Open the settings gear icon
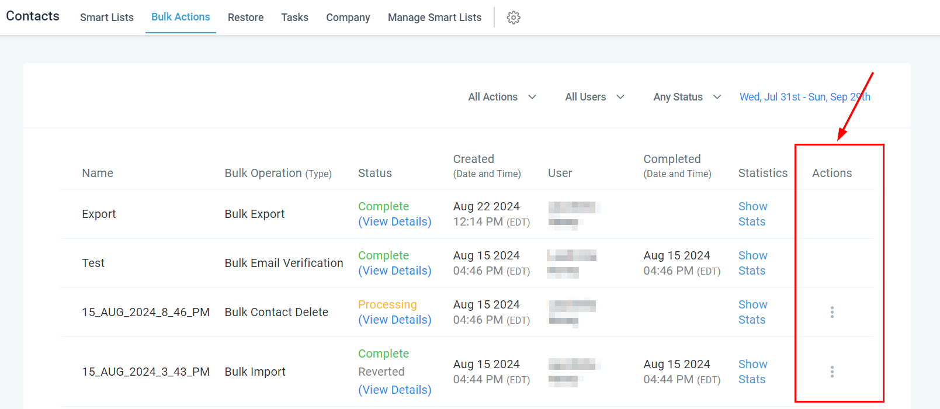This screenshot has height=409, width=940. [x=514, y=18]
